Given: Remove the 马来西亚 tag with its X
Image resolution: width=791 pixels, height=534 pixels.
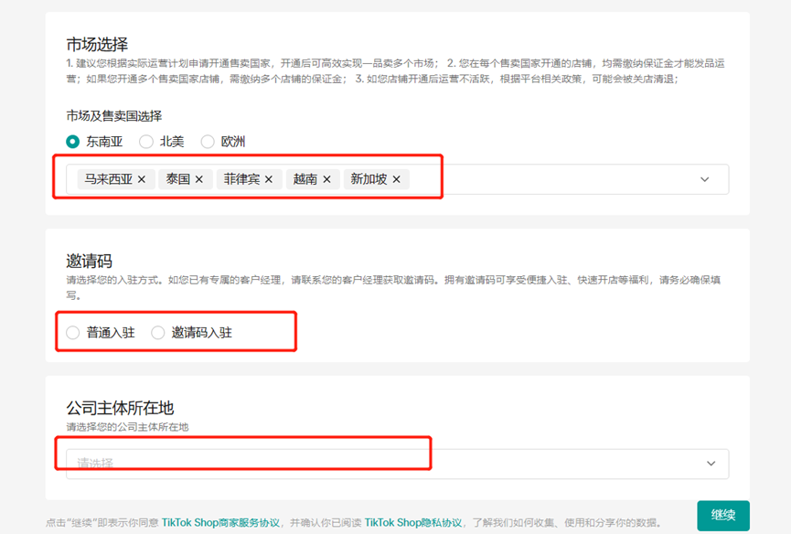Looking at the screenshot, I should (x=142, y=179).
